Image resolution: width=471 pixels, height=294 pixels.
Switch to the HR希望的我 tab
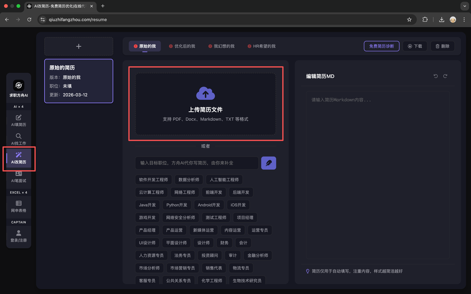[261, 46]
